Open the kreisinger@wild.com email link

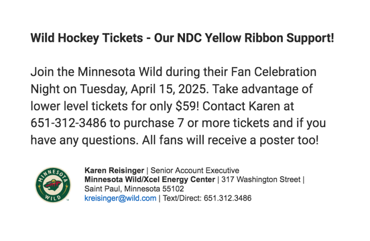(120, 198)
